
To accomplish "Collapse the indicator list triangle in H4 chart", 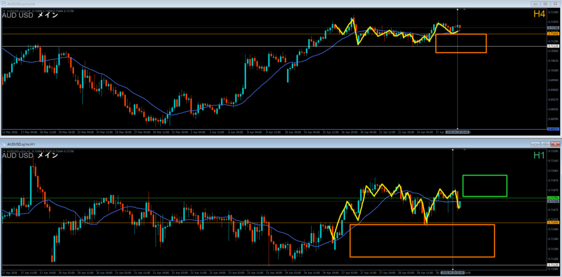I will click(4, 11).
